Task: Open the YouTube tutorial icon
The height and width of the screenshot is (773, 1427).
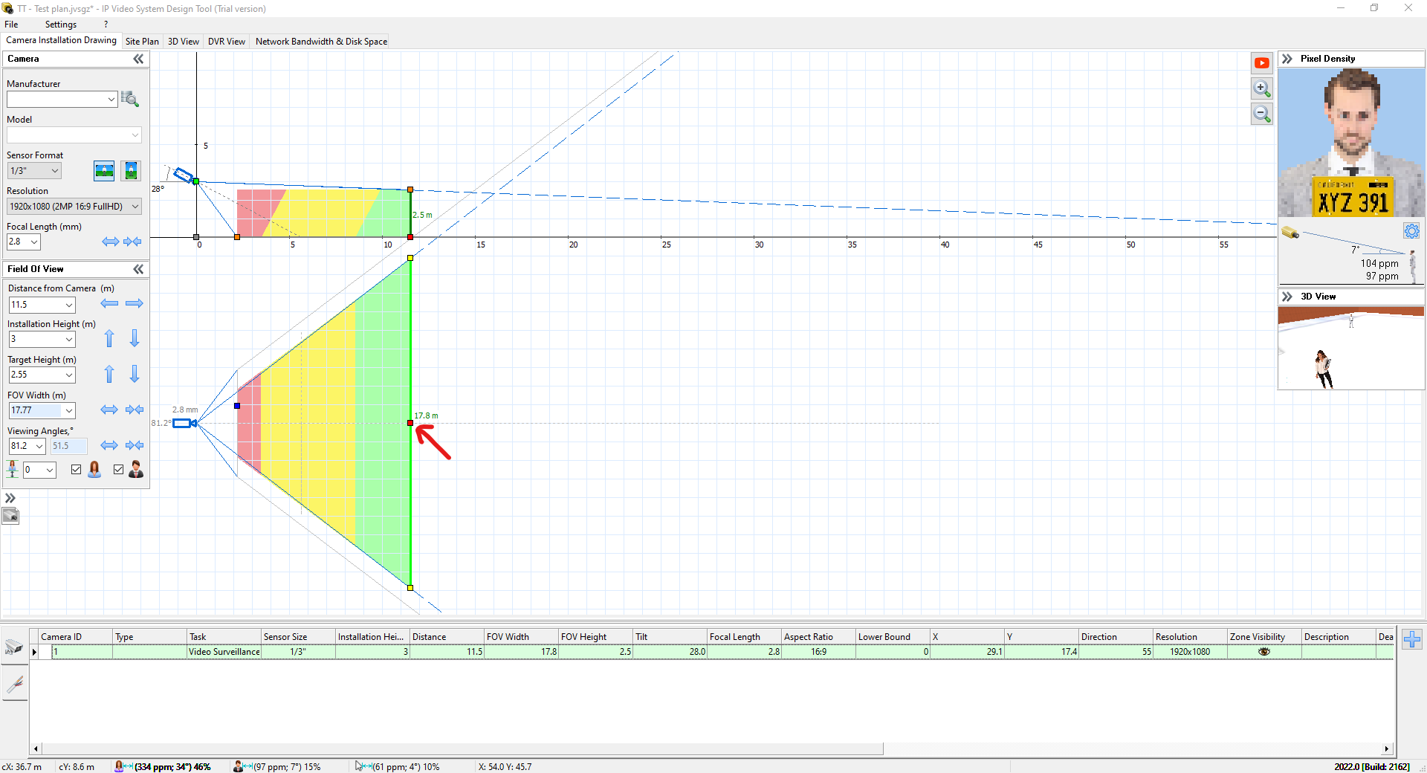Action: (1261, 63)
